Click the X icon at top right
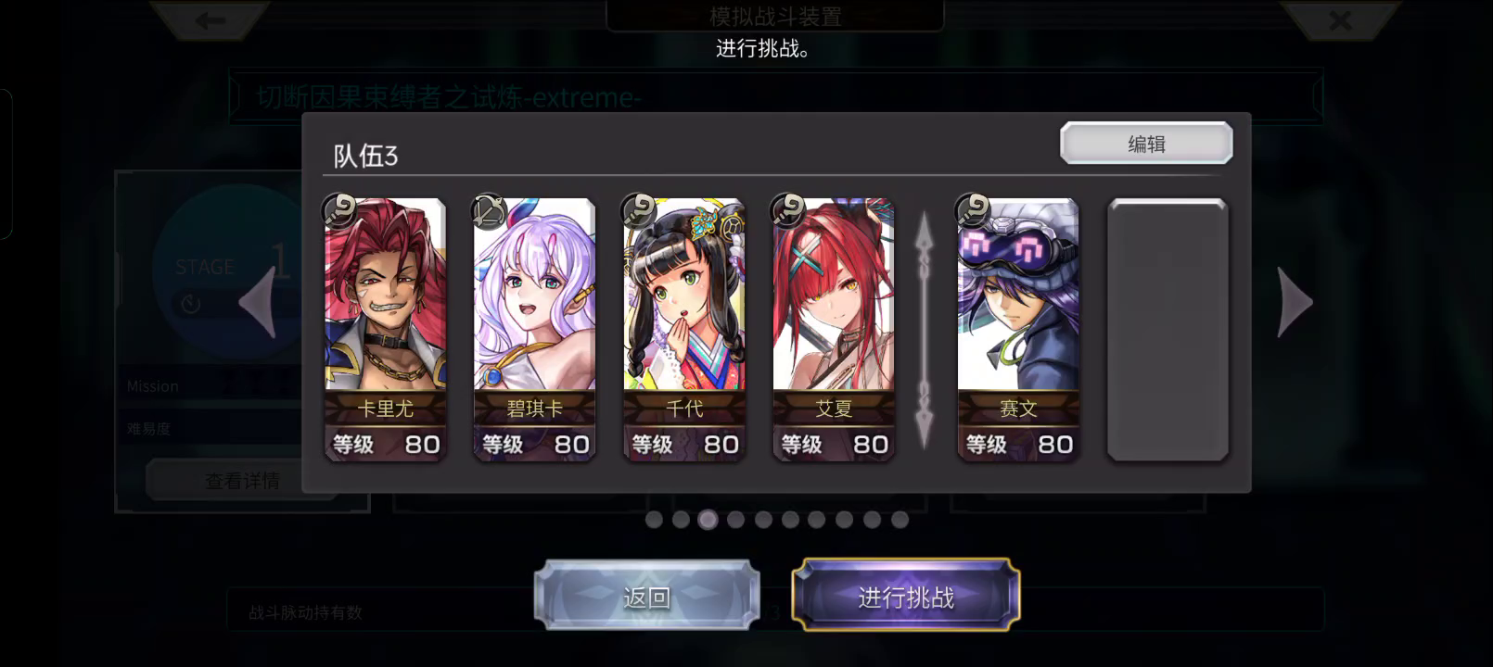 click(x=1340, y=19)
